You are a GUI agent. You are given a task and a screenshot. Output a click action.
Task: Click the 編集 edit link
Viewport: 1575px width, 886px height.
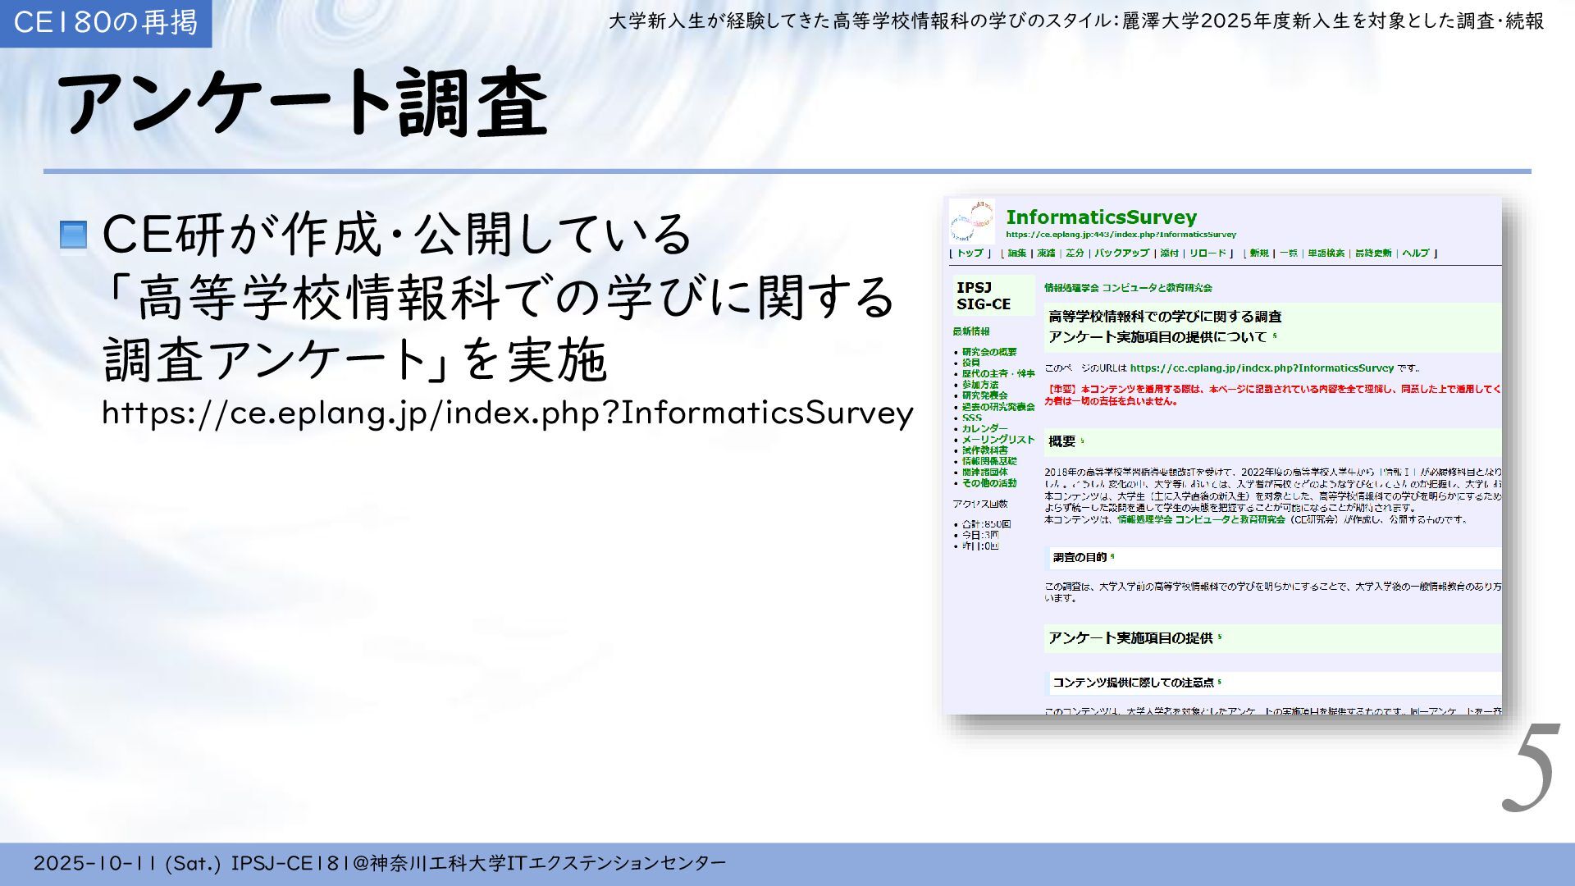pyautogui.click(x=1017, y=253)
